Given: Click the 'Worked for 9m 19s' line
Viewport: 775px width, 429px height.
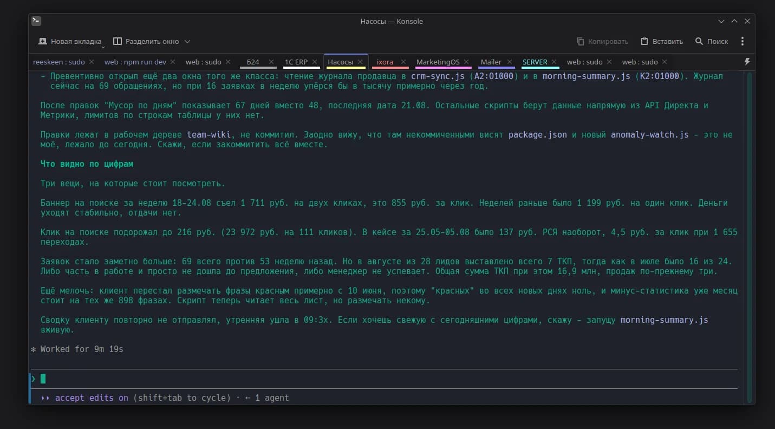Looking at the screenshot, I should [x=82, y=349].
